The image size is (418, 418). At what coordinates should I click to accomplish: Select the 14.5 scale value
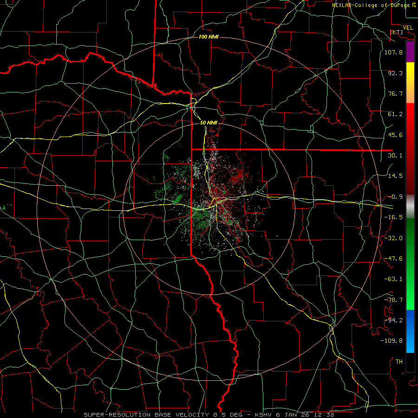[x=395, y=176]
